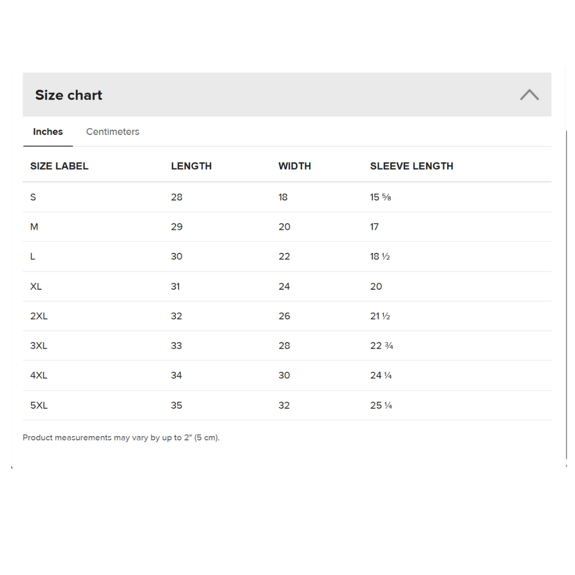
Task: Select the WIDTH column header
Action: 294,166
